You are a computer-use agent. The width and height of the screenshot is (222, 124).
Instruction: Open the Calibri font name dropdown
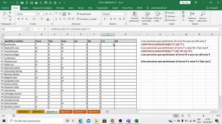point(35,14)
